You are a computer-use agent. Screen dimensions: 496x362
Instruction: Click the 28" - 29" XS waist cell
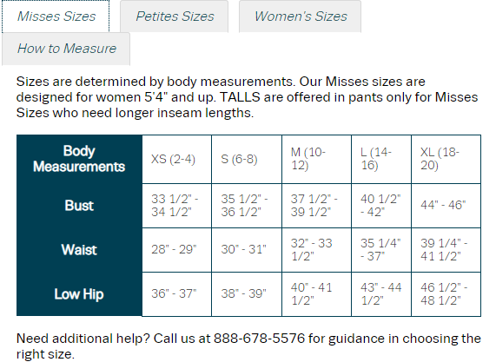point(177,250)
